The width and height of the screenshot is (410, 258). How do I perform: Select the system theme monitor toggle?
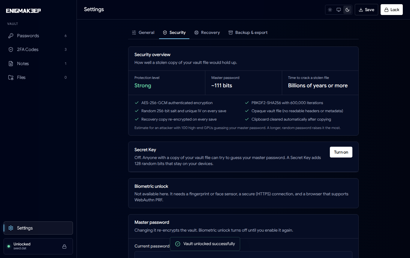click(x=339, y=10)
